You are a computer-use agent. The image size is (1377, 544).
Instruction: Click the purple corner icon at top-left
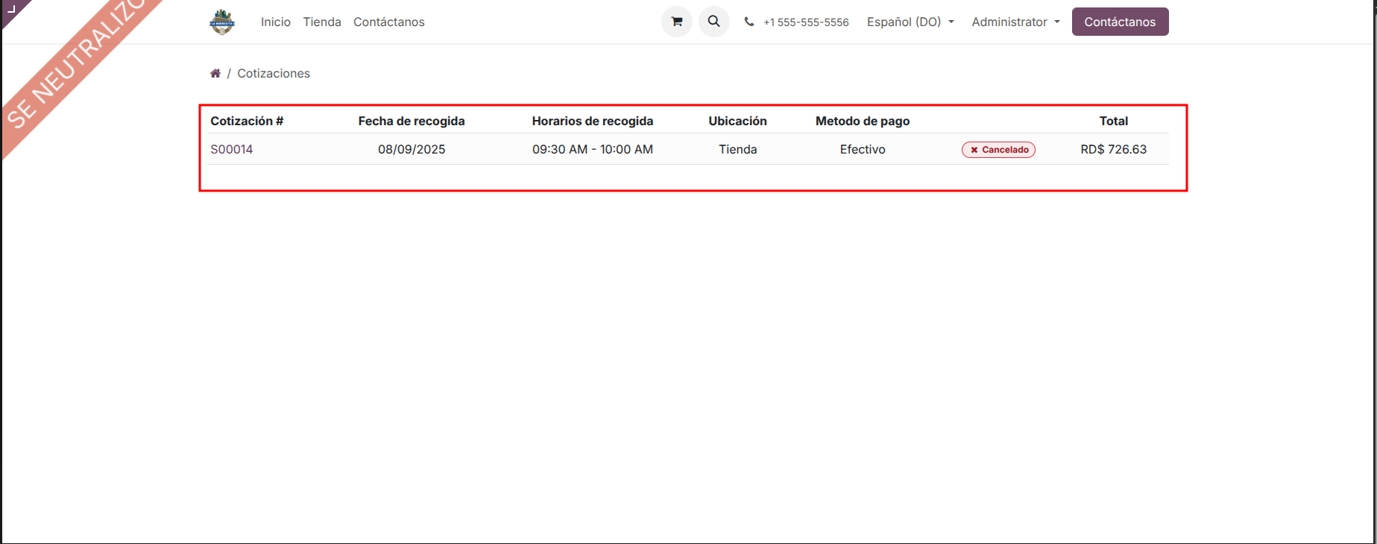10,9
